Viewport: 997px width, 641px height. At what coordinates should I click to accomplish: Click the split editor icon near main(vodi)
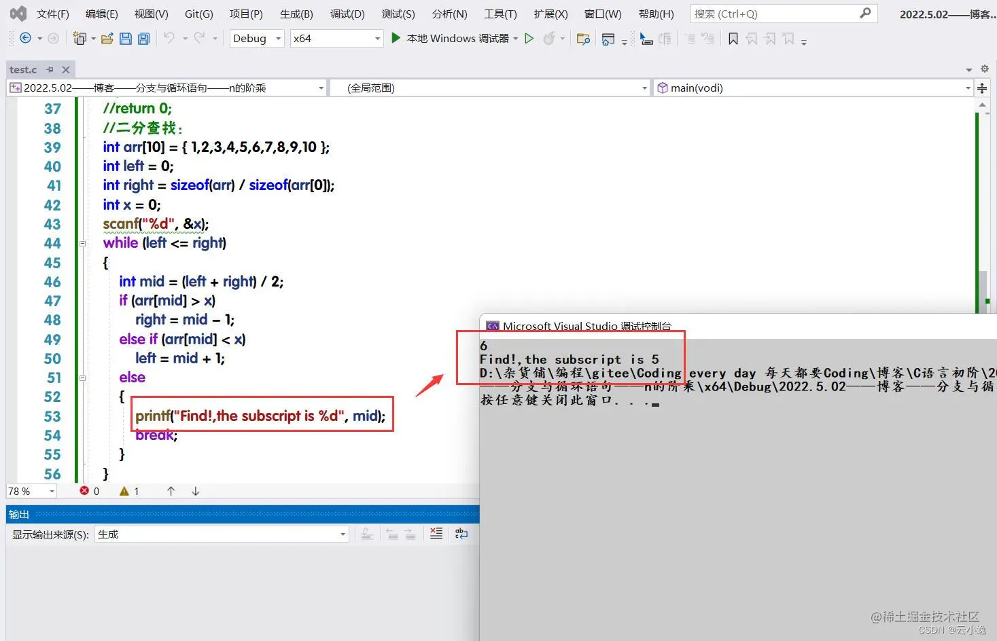tap(982, 88)
